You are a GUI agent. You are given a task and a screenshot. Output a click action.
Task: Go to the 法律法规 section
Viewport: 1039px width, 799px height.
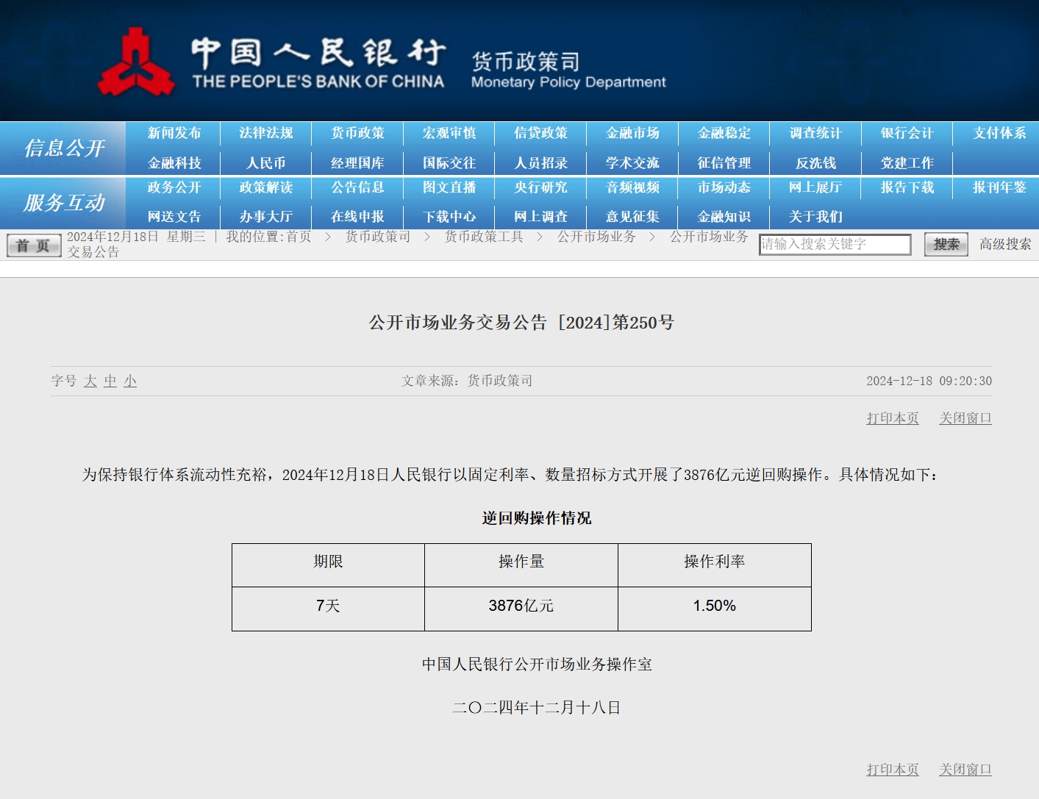(266, 133)
